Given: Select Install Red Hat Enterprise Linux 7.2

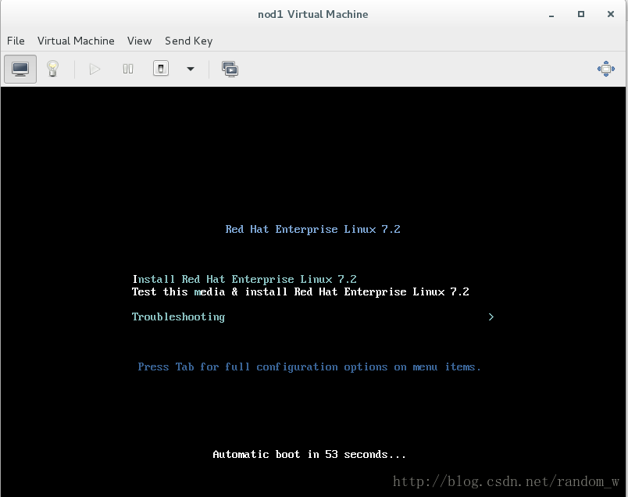Looking at the screenshot, I should point(244,279).
